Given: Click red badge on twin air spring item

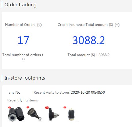Looking at the screenshot, I should tap(10, 107).
